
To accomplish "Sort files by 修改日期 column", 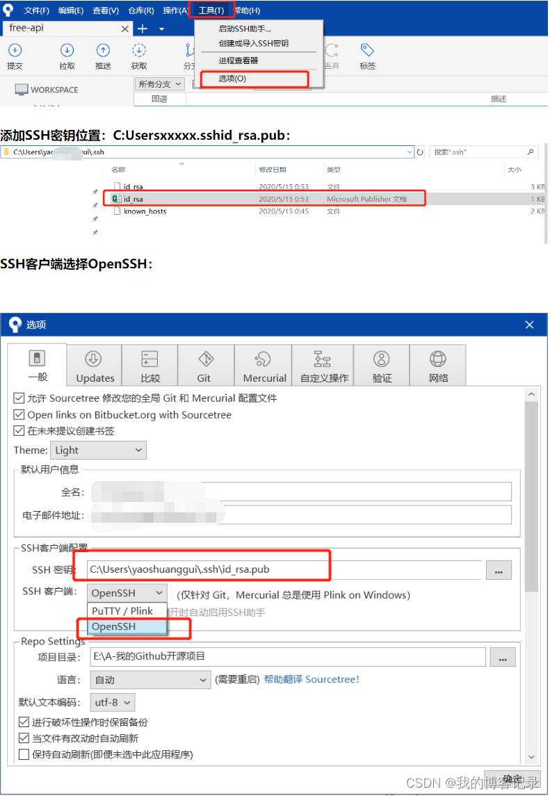I will tap(272, 170).
